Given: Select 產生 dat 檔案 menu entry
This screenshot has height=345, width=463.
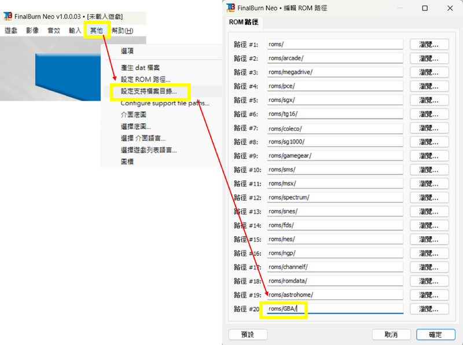Looking at the screenshot, I should point(140,68).
